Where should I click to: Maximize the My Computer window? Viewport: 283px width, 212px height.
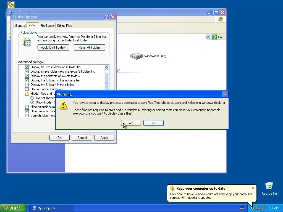216,13
